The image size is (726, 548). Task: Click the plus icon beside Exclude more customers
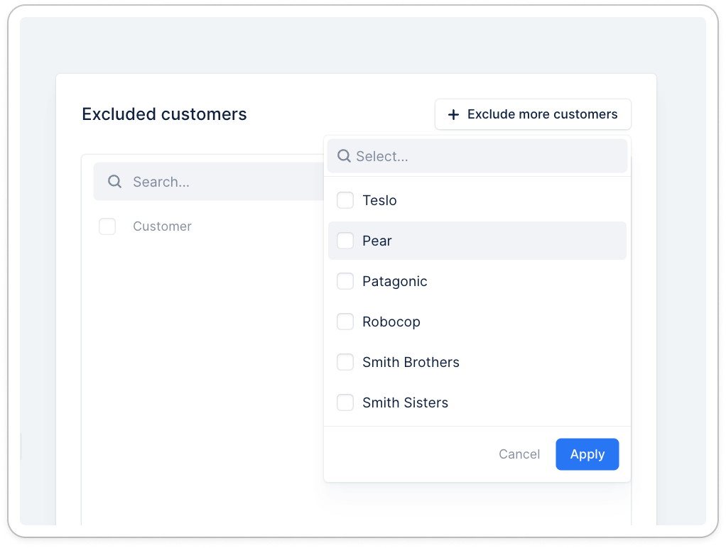pyautogui.click(x=453, y=114)
